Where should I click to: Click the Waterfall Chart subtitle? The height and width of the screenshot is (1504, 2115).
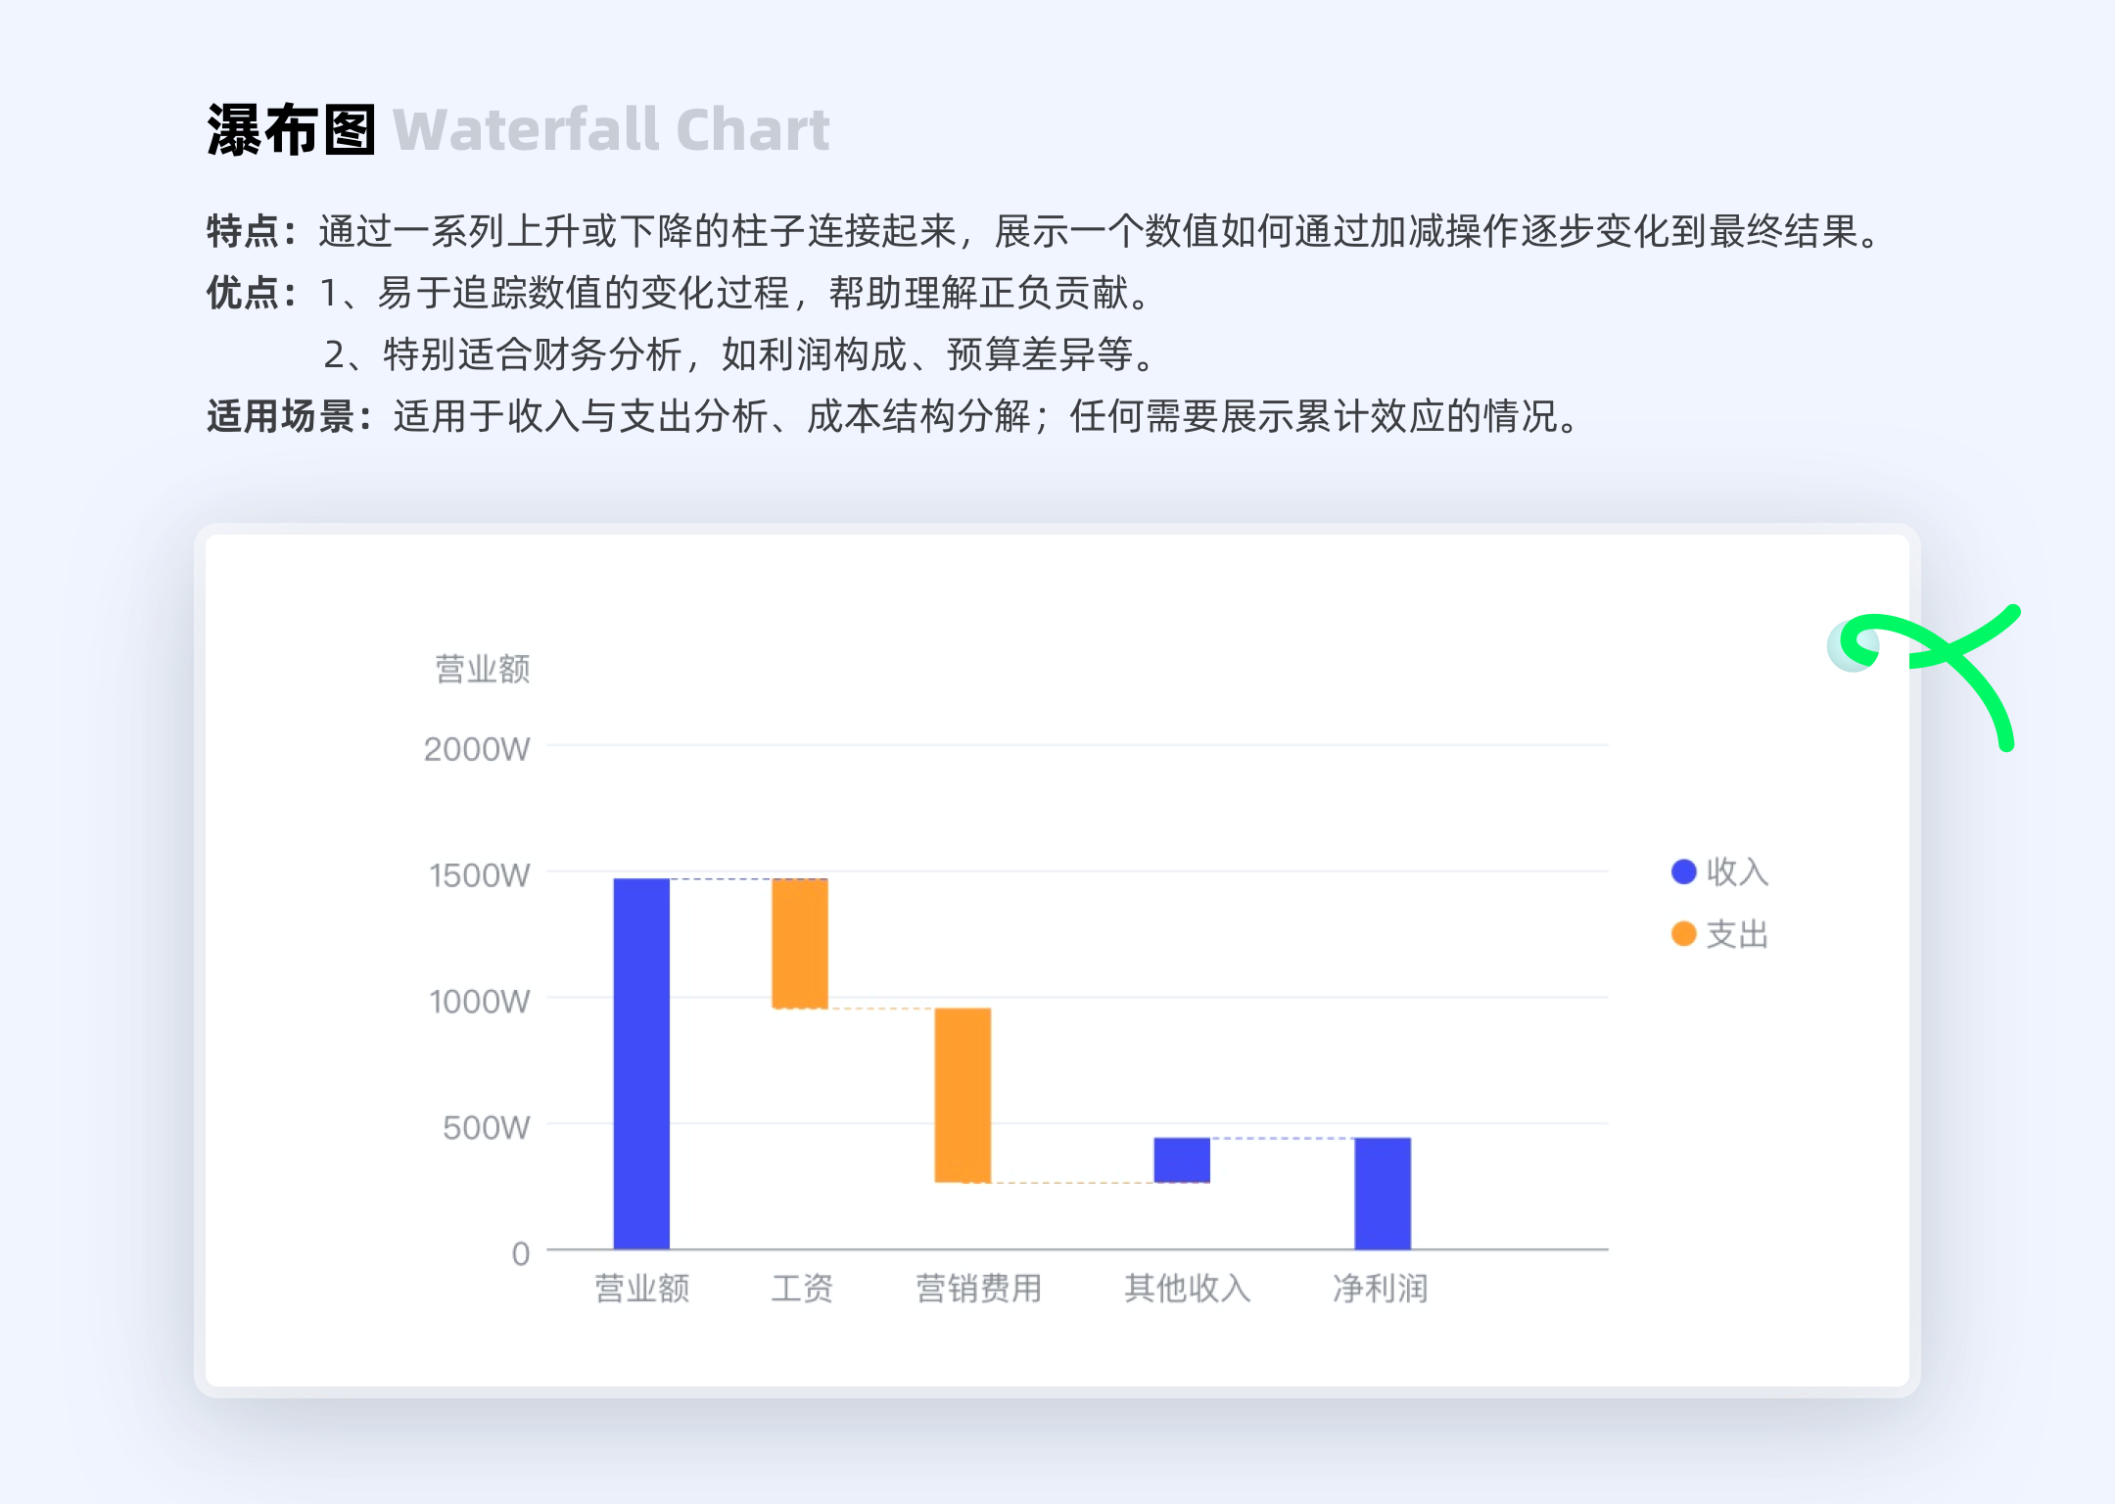tap(611, 130)
